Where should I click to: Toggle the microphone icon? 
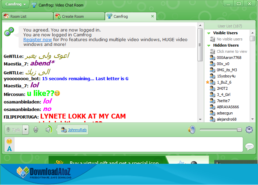point(36,130)
